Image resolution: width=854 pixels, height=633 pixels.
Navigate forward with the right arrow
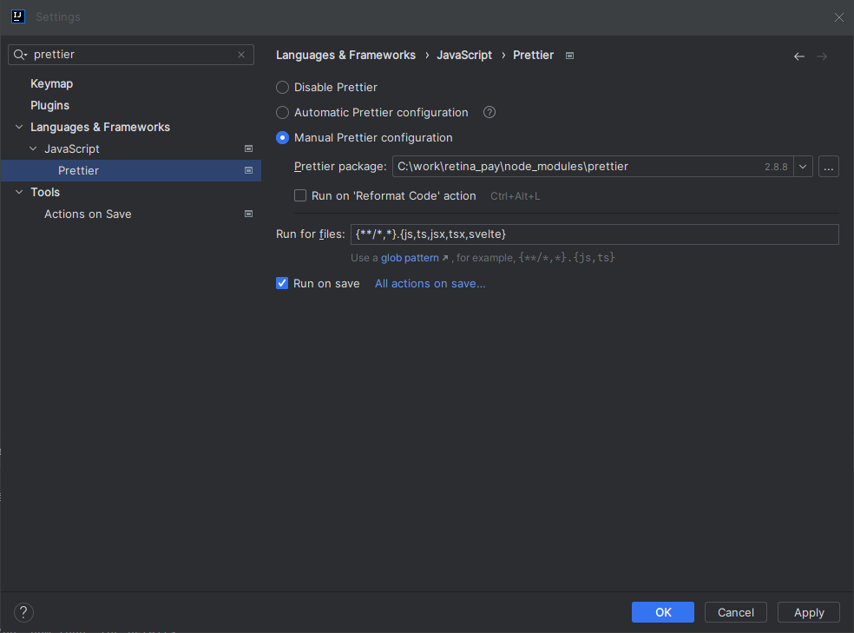822,56
